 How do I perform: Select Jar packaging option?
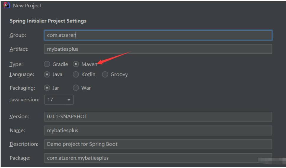[47, 88]
